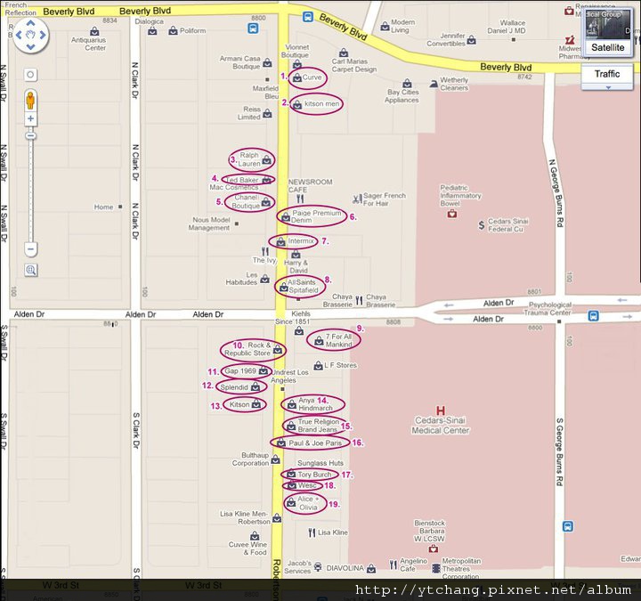Click the Alice + Olivia marker

click(x=290, y=503)
